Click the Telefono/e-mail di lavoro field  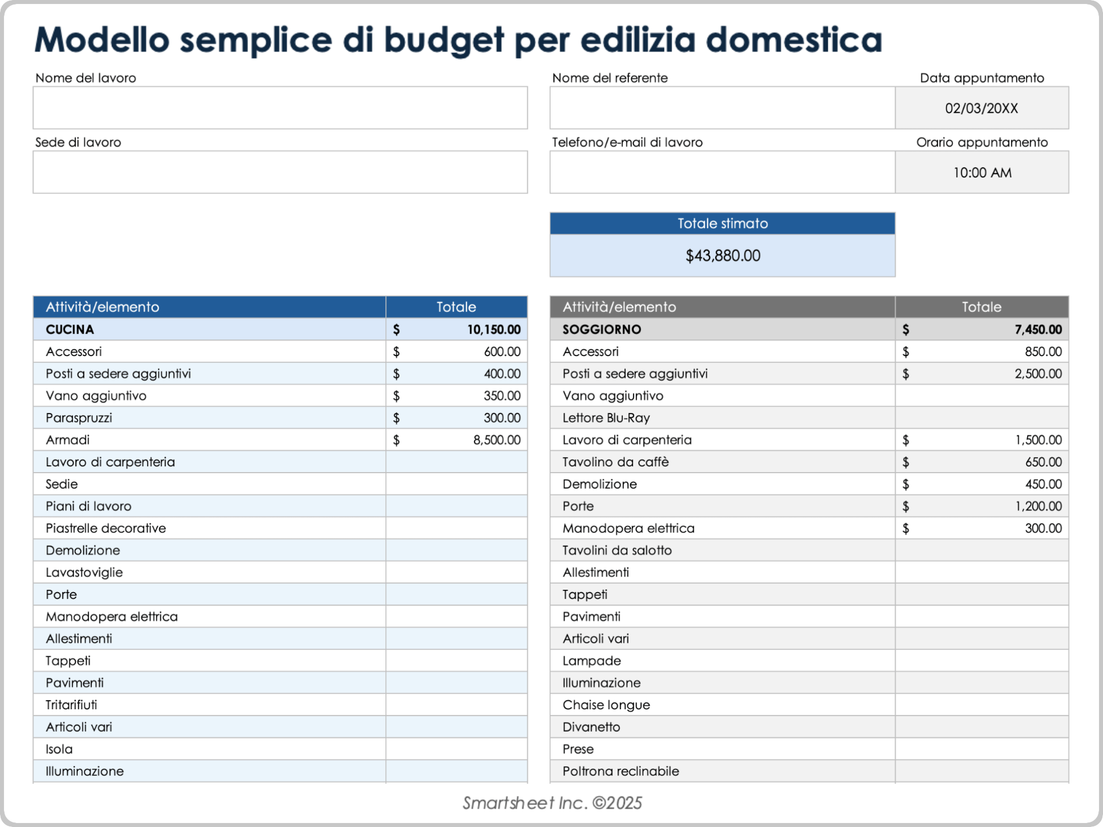tap(722, 172)
